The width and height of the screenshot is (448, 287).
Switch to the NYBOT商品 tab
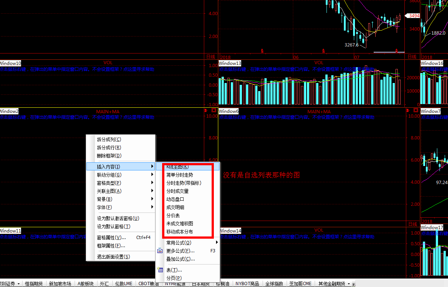tap(247, 284)
